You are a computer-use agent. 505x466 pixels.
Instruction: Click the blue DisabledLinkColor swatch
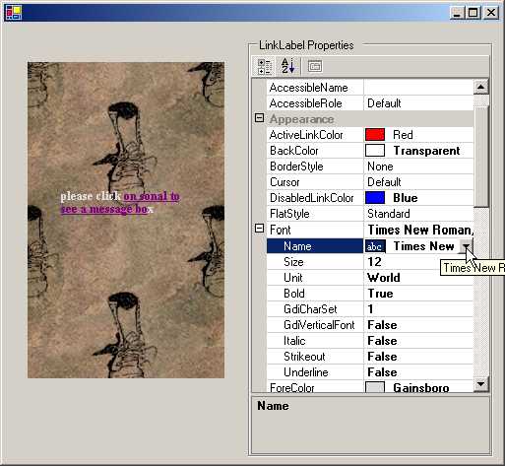pos(375,198)
